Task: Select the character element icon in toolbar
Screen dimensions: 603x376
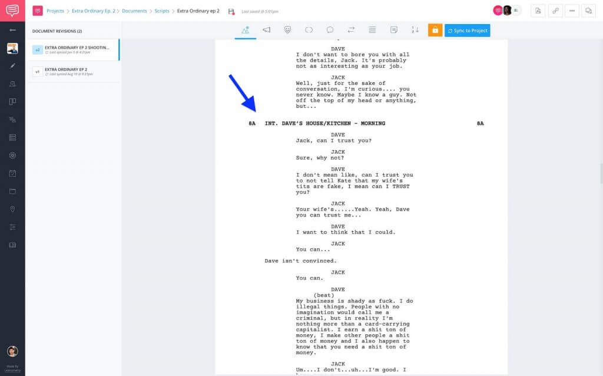Action: click(287, 30)
